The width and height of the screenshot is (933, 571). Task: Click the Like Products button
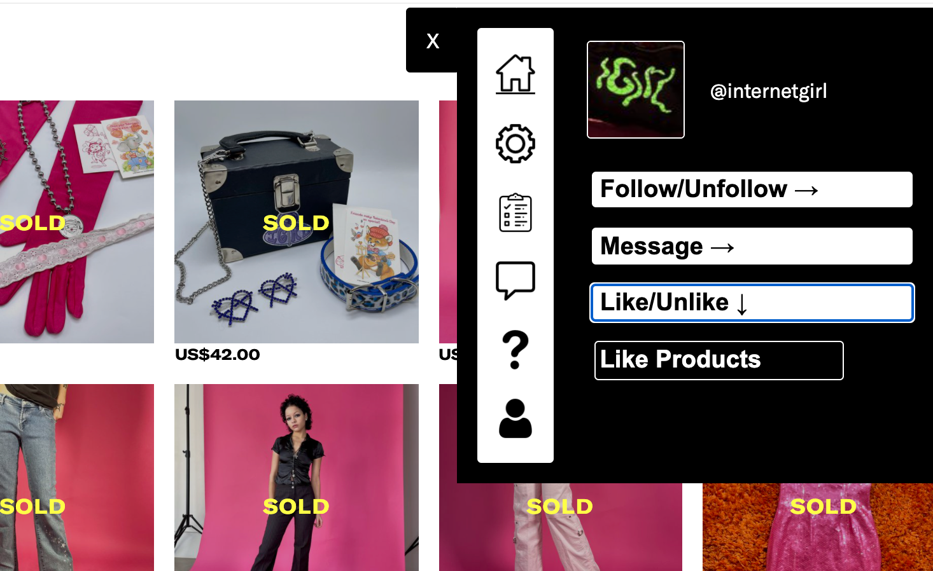click(719, 361)
